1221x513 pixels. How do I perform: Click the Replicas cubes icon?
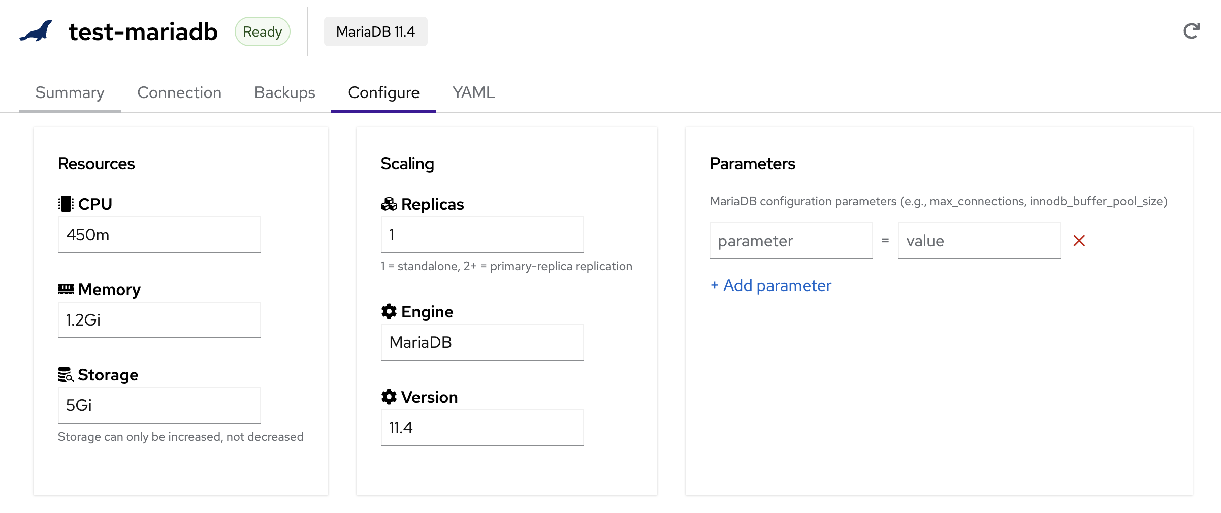389,204
